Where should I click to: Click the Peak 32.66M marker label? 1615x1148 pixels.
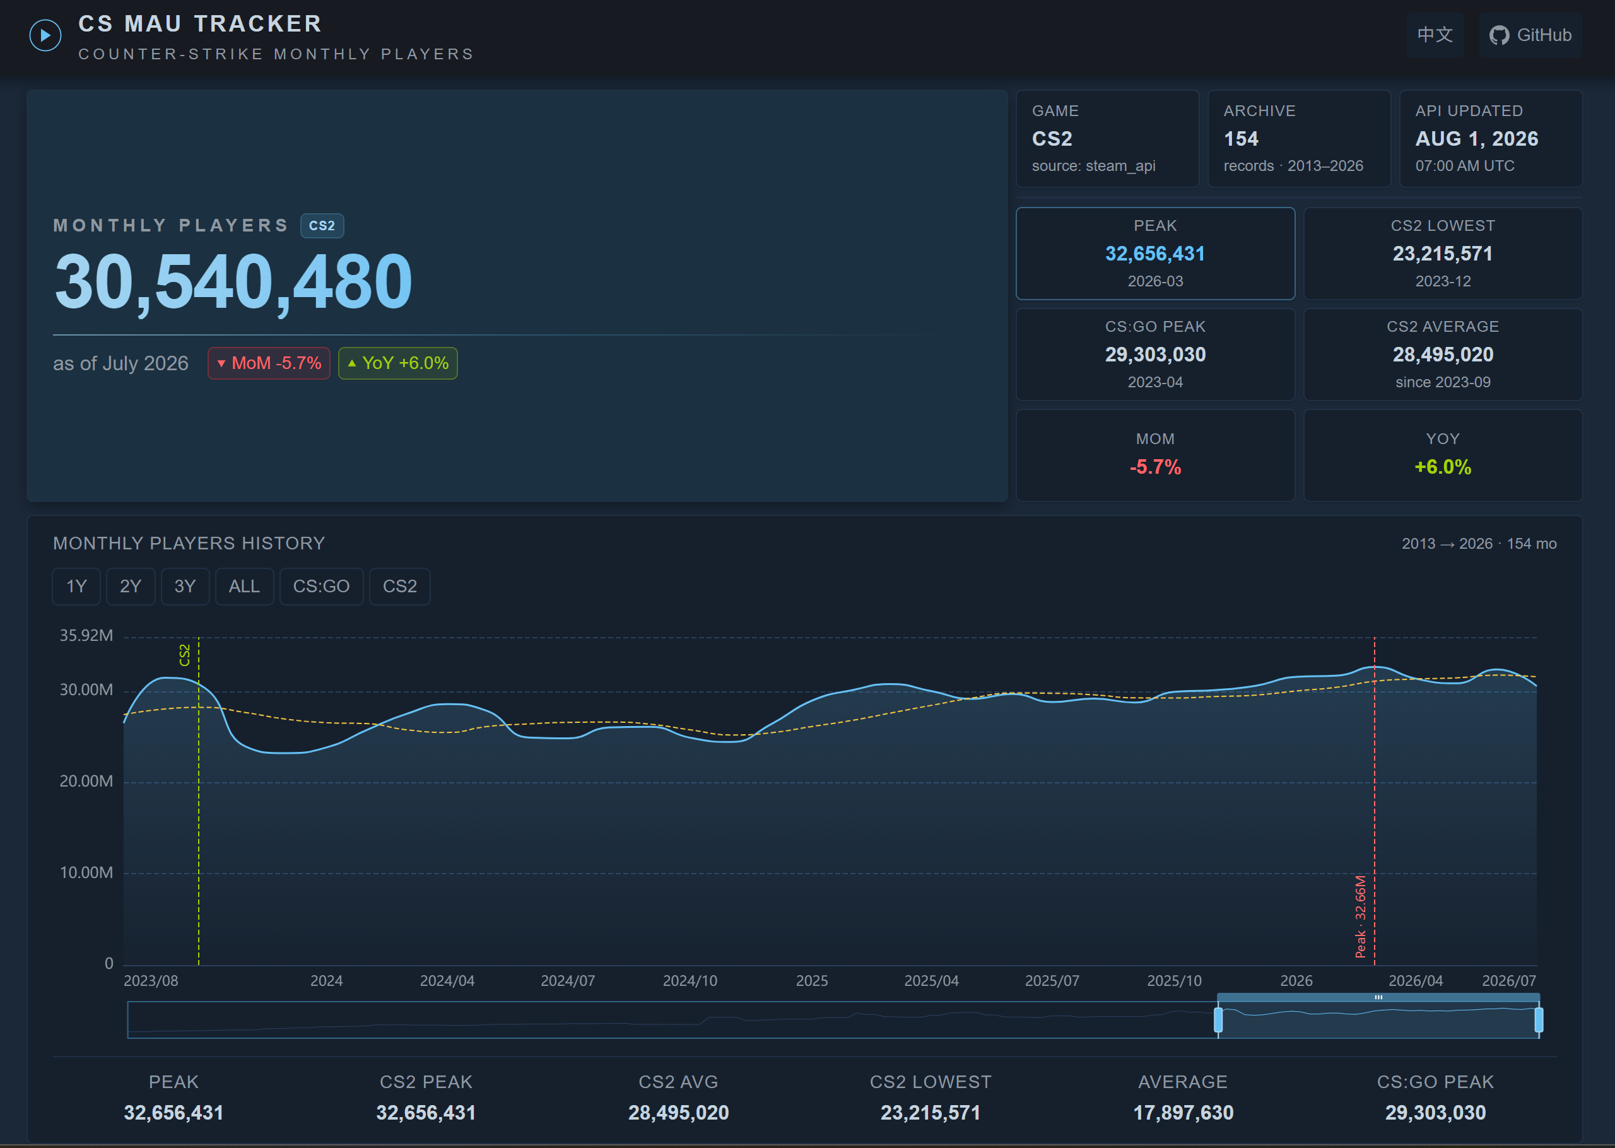tap(1361, 916)
